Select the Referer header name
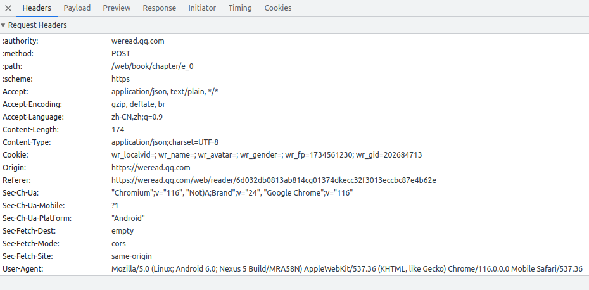589x290 pixels. [x=17, y=180]
